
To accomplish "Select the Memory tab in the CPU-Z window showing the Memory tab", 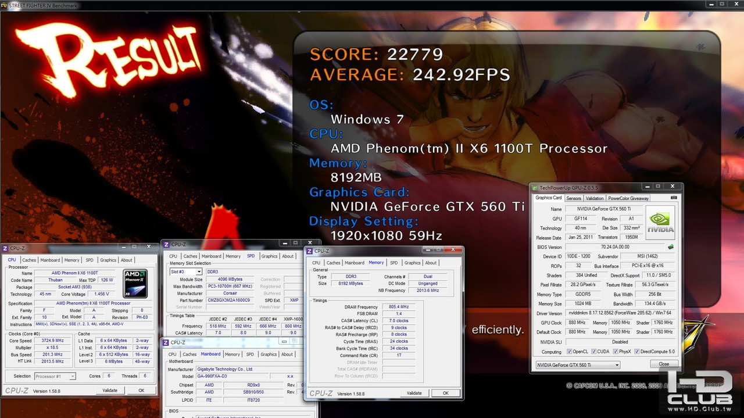I will pyautogui.click(x=376, y=262).
